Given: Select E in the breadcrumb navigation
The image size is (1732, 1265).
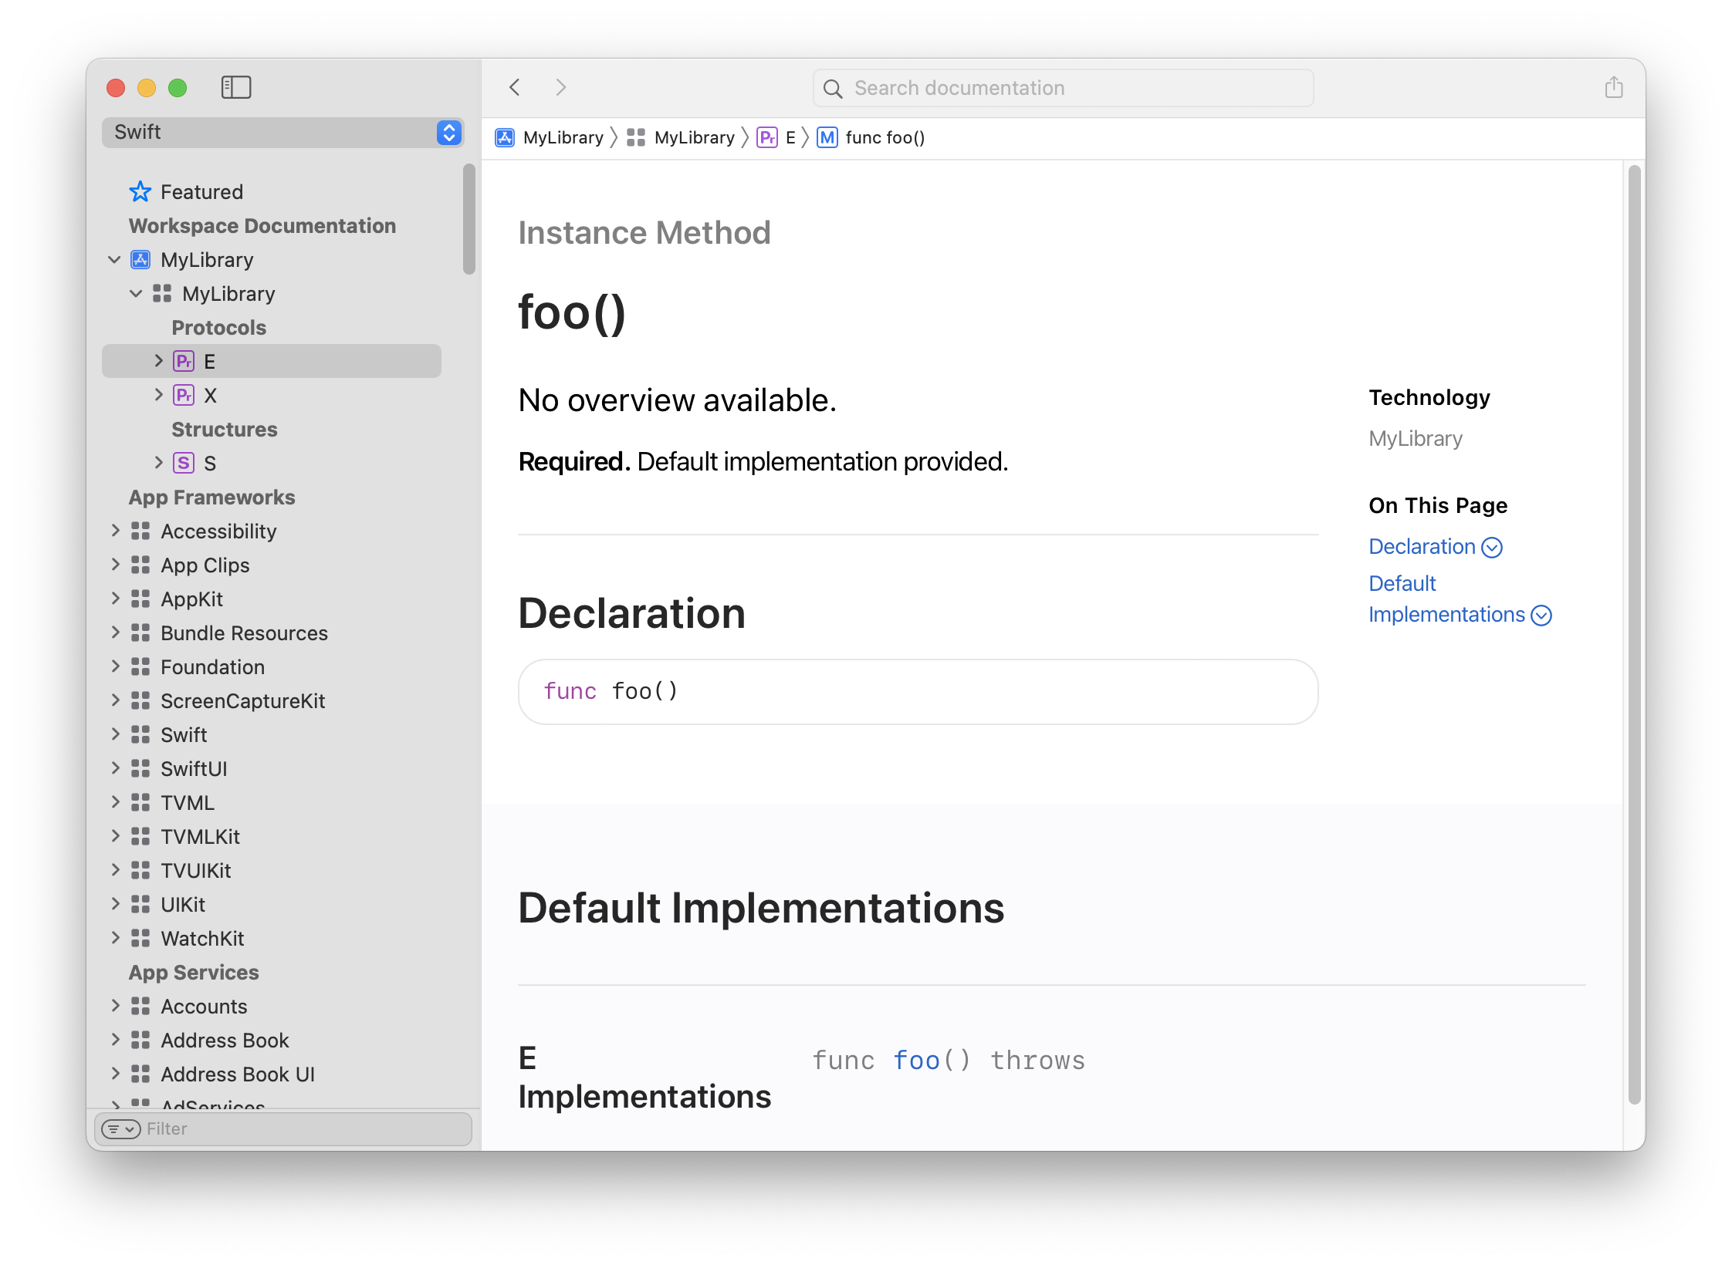Looking at the screenshot, I should point(789,137).
